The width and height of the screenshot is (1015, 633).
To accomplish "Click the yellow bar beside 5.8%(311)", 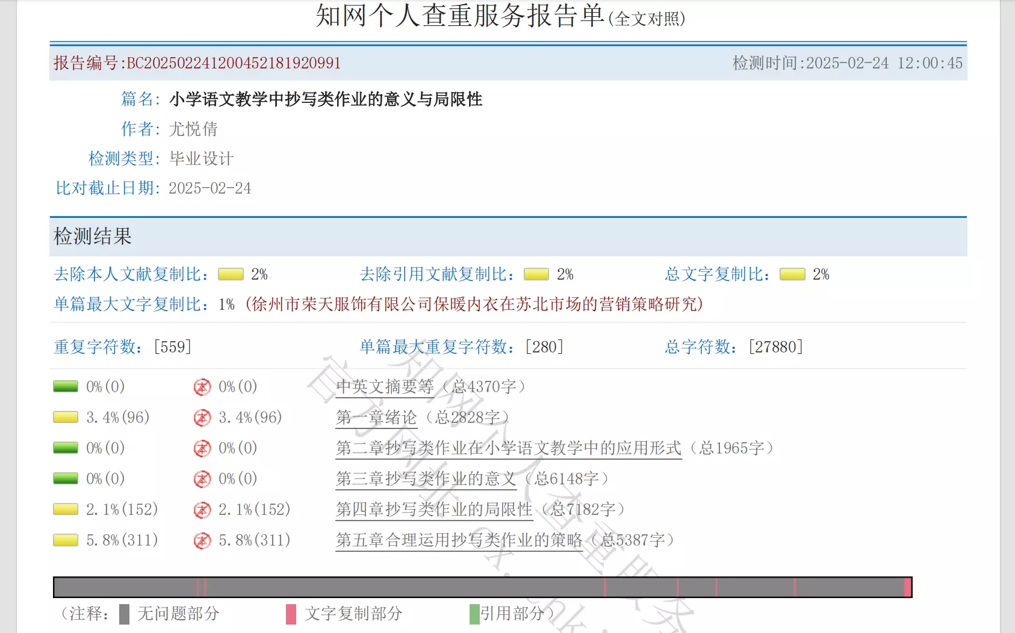I will point(66,540).
